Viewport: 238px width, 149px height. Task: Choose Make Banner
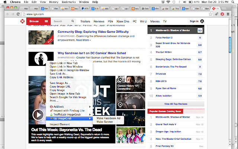105,122
